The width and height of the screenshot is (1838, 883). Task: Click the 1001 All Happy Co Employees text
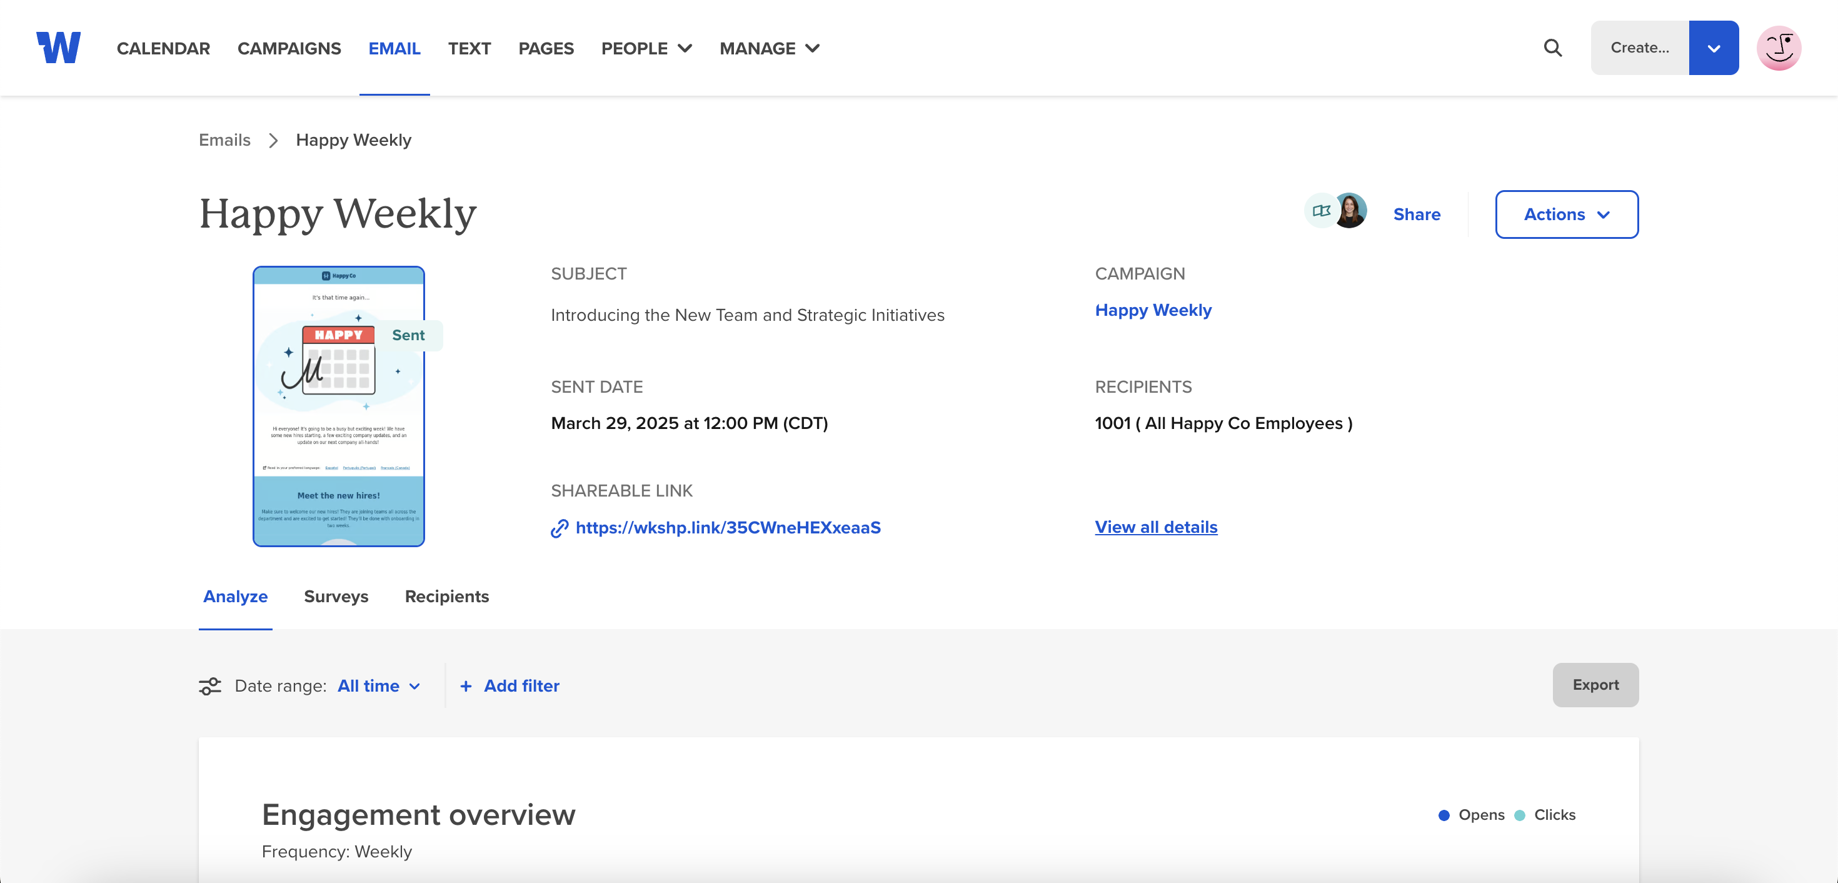coord(1223,423)
